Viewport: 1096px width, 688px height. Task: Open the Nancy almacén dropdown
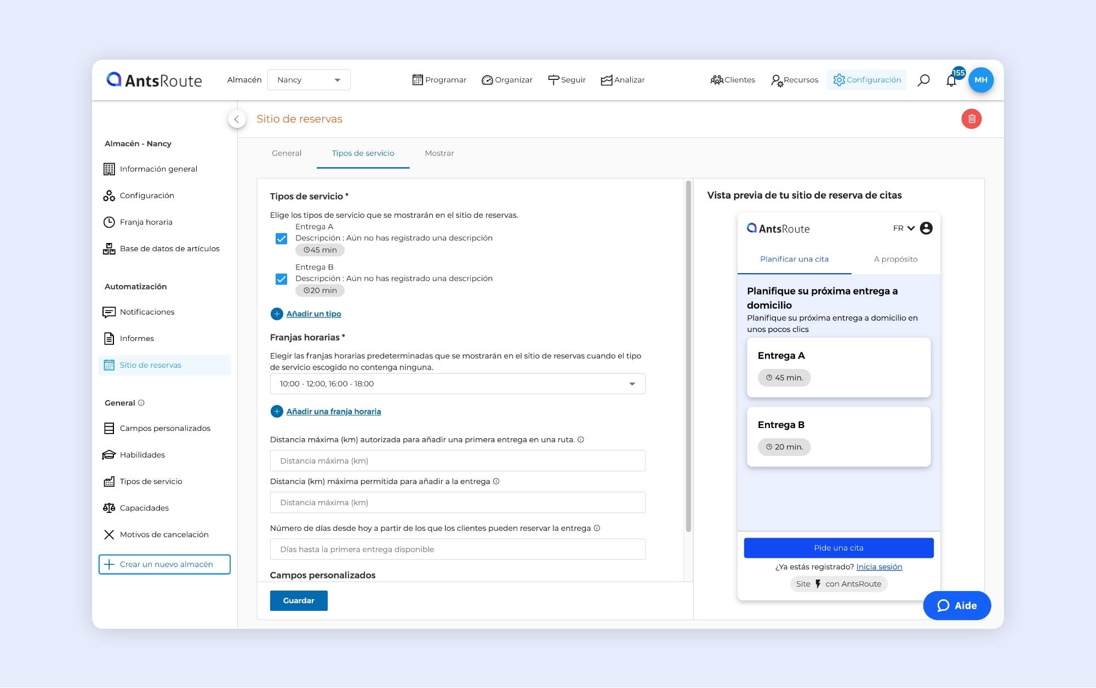[309, 80]
